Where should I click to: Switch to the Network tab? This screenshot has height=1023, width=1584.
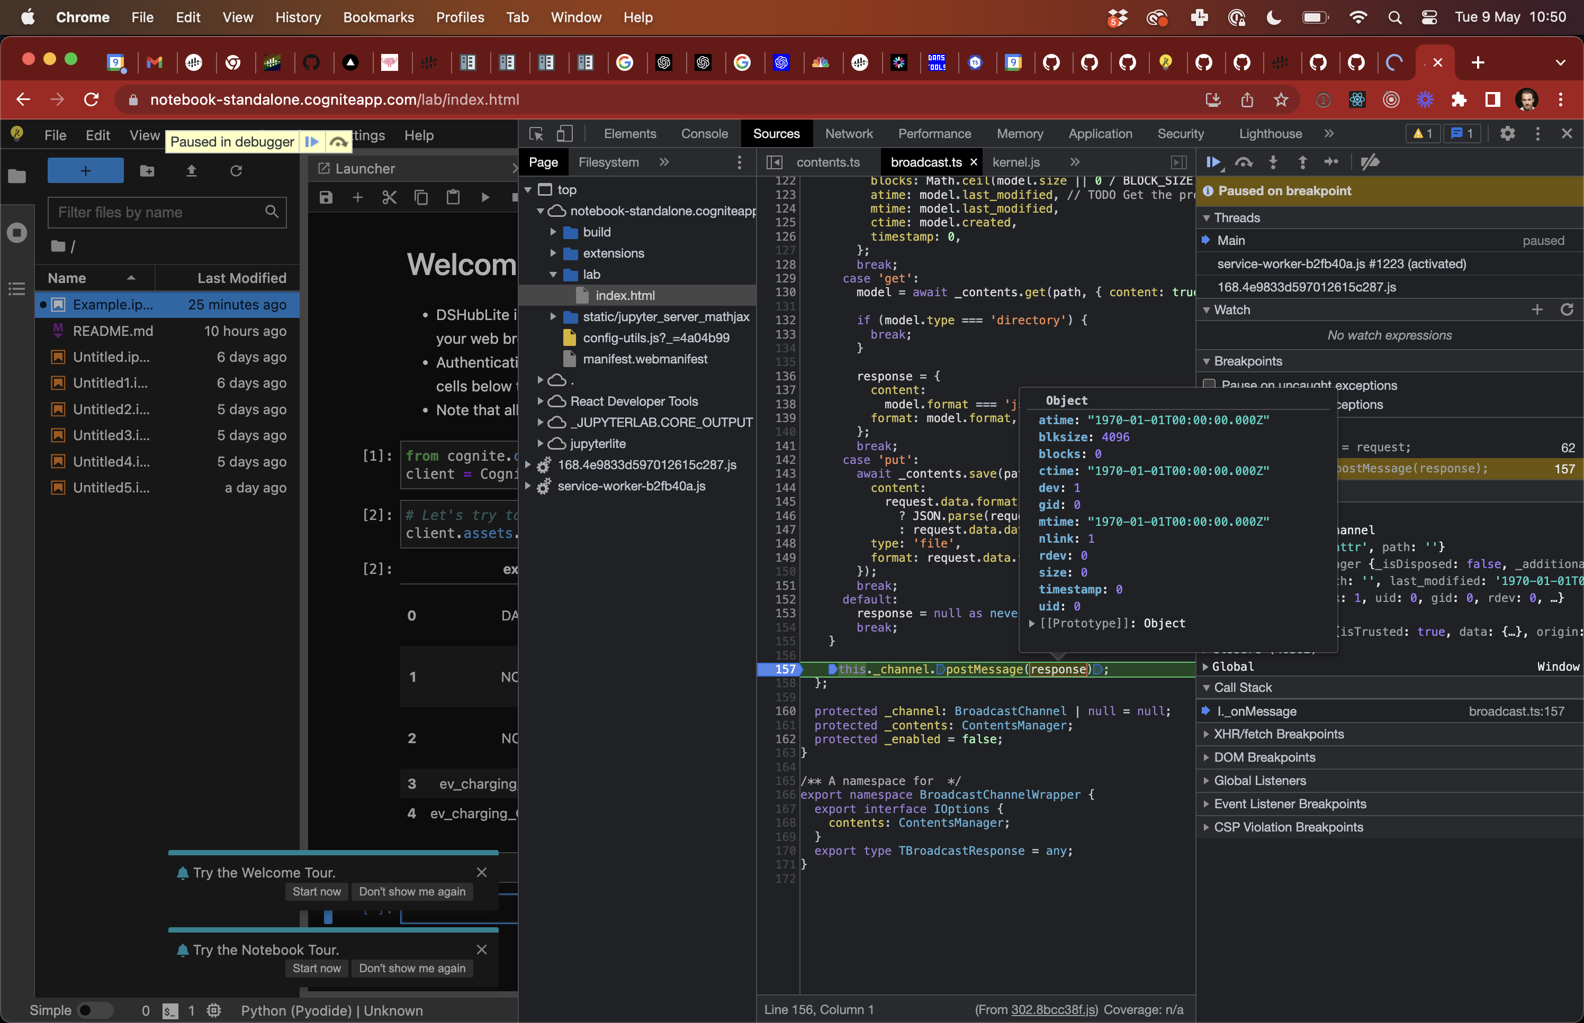(848, 133)
